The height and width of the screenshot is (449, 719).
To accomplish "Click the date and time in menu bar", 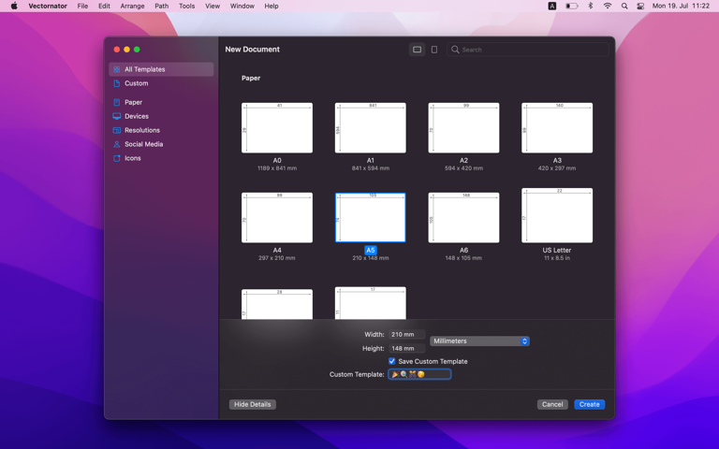I will pos(681,6).
